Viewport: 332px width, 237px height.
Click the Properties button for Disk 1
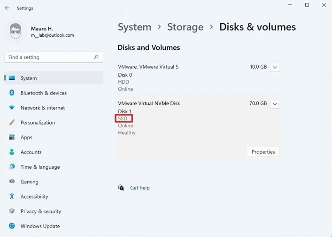263,152
